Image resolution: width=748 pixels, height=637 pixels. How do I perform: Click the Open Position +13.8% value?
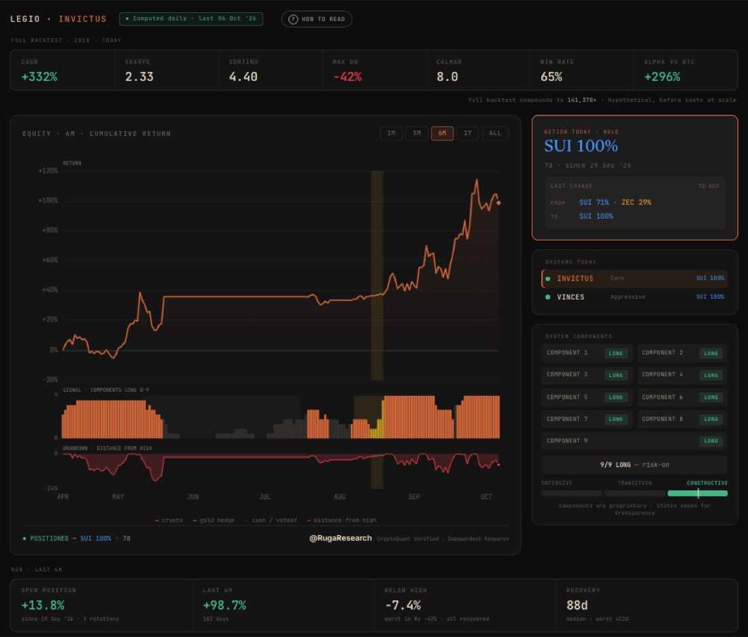coord(43,605)
